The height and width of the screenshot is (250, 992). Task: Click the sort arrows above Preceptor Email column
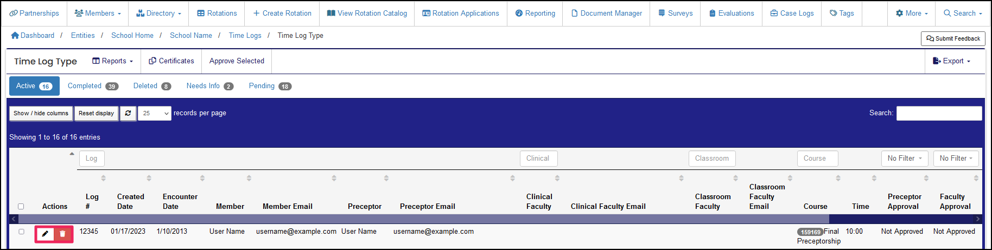[x=512, y=178]
